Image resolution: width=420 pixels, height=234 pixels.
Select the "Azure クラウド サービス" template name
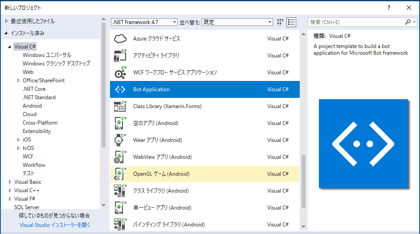[156, 39]
